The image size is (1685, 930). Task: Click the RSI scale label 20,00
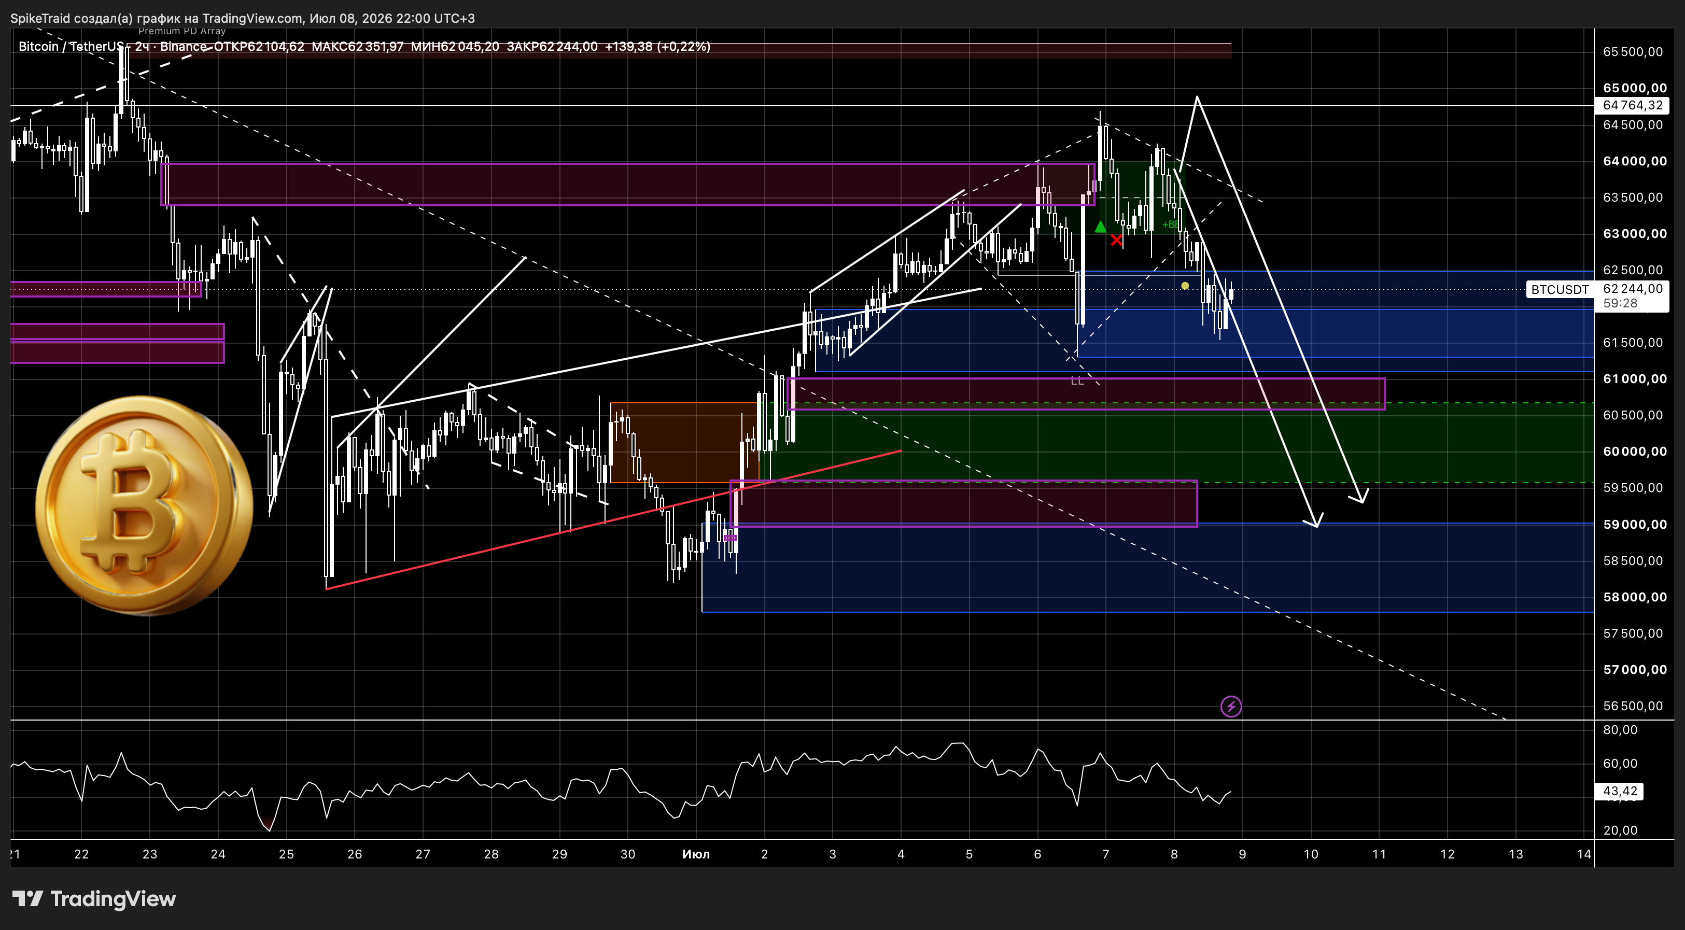click(1620, 830)
